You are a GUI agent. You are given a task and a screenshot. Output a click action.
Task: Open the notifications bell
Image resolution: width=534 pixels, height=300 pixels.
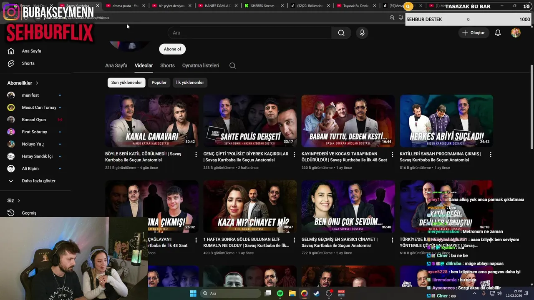498,33
